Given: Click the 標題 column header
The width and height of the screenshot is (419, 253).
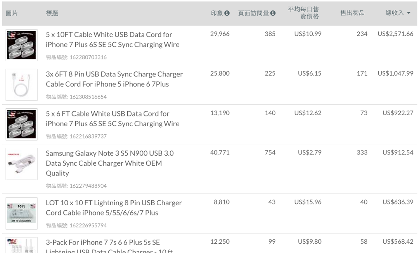Looking at the screenshot, I should point(52,13).
